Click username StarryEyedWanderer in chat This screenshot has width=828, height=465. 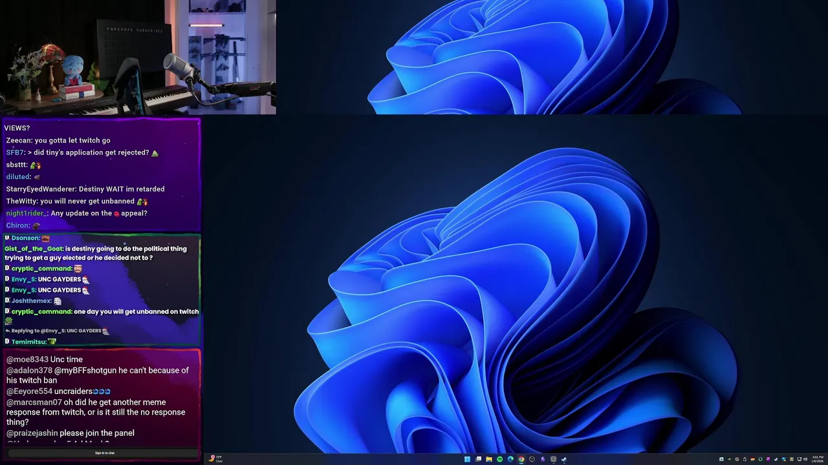pos(41,189)
